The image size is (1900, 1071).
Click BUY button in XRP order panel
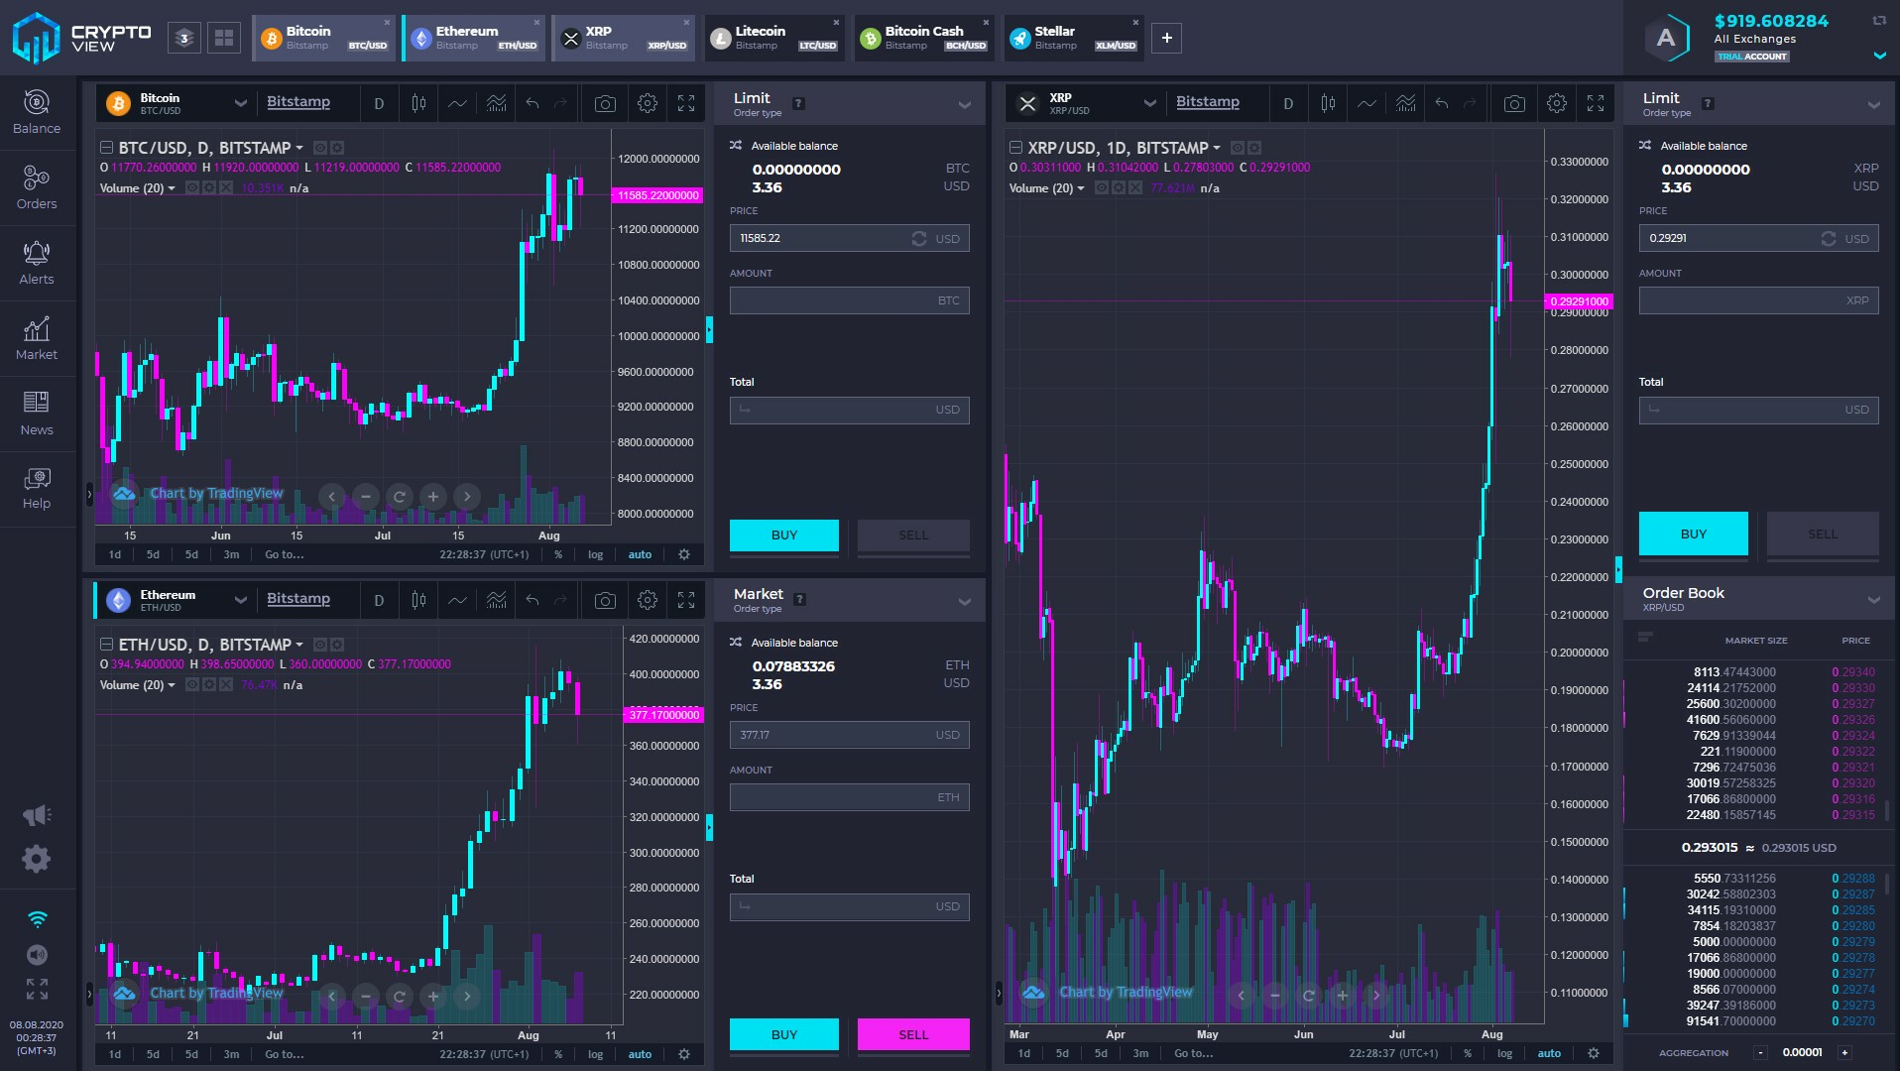[1694, 534]
